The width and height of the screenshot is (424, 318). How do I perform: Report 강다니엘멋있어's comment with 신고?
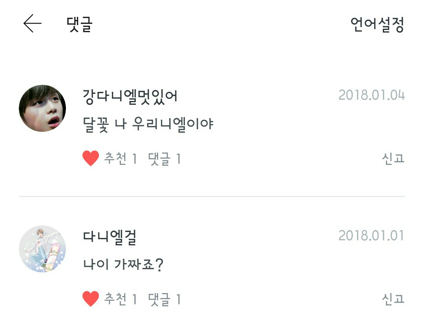coord(393,159)
